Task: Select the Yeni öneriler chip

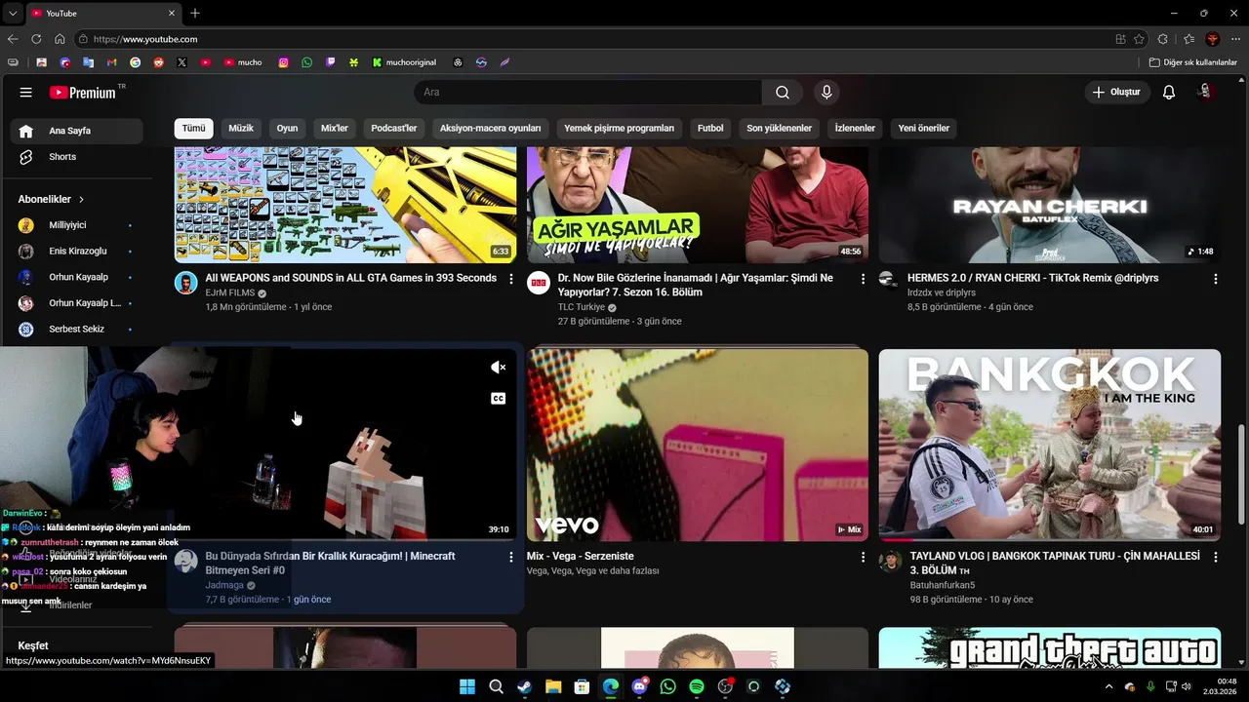Action: 924,129
